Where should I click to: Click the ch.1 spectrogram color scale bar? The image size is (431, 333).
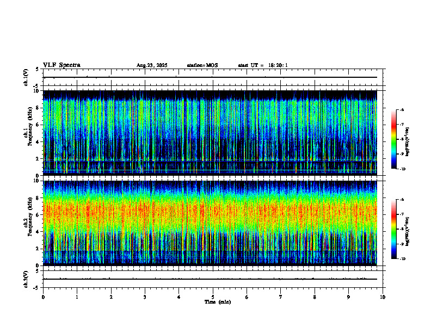click(x=393, y=139)
